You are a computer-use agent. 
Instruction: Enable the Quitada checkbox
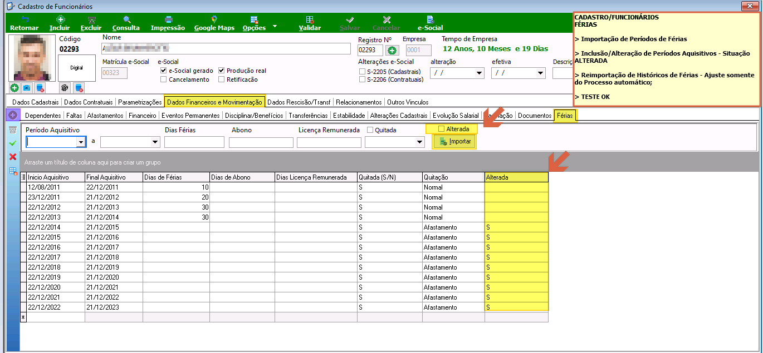370,130
